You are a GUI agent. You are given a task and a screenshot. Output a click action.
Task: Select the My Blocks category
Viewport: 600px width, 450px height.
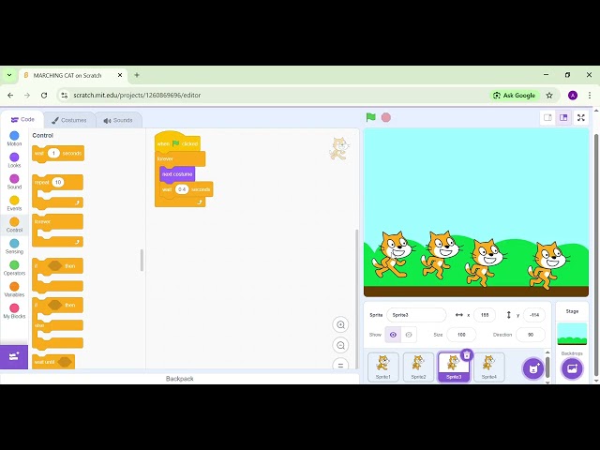14,311
